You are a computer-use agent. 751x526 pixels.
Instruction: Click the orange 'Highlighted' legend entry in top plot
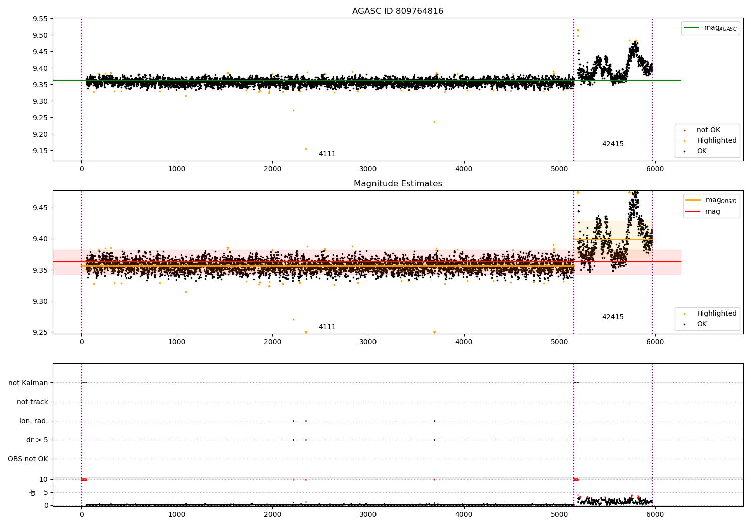(x=716, y=141)
